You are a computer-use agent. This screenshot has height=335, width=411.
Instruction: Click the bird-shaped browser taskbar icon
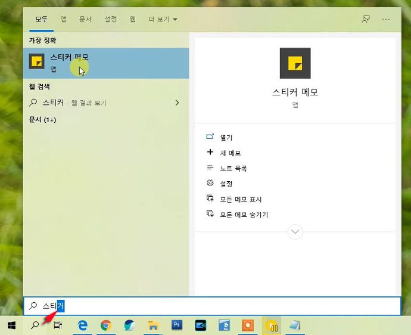pos(129,325)
